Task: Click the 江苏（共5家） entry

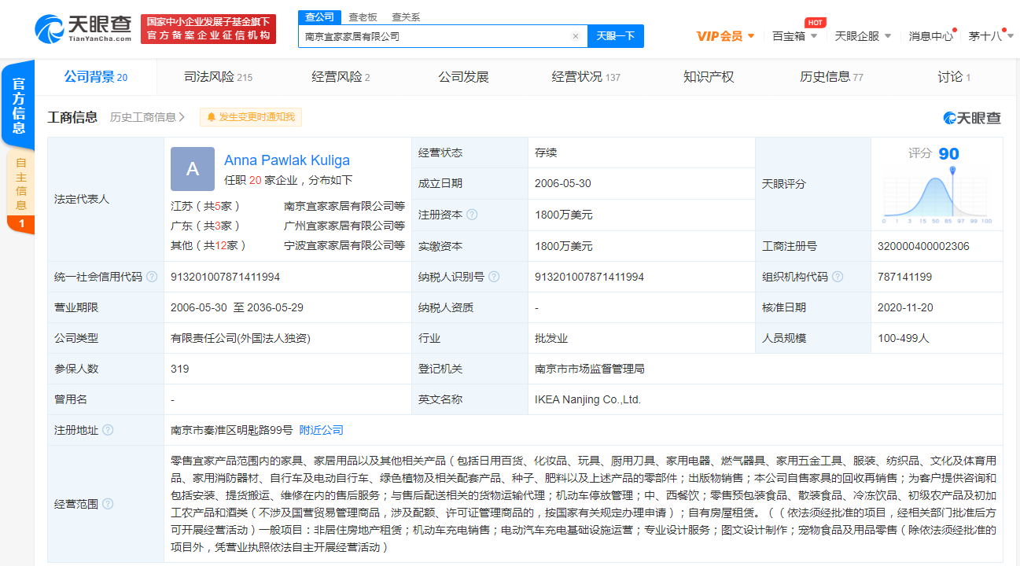Action: (x=205, y=206)
